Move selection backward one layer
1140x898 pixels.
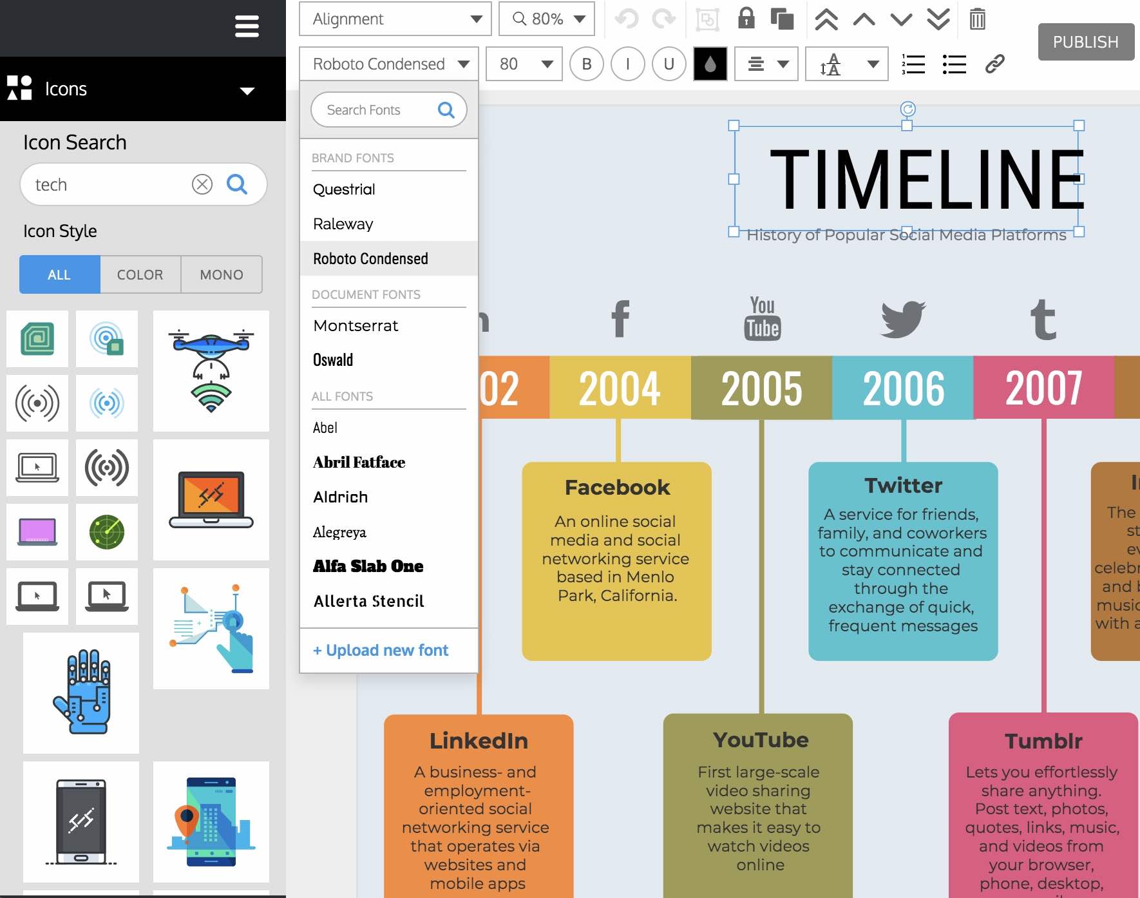point(901,19)
